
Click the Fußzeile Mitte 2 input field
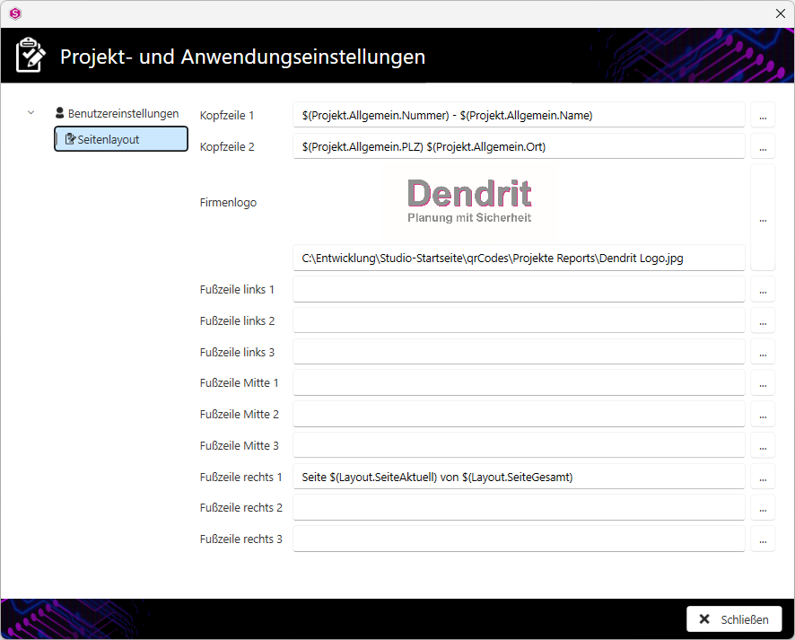click(x=519, y=415)
